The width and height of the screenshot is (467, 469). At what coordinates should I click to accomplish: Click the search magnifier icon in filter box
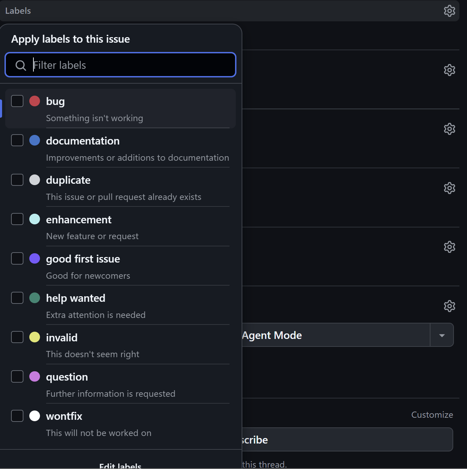coord(21,65)
